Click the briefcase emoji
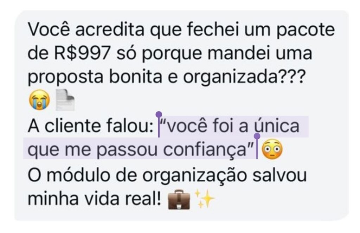Image resolution: width=360 pixels, height=233 pixels. 179,199
